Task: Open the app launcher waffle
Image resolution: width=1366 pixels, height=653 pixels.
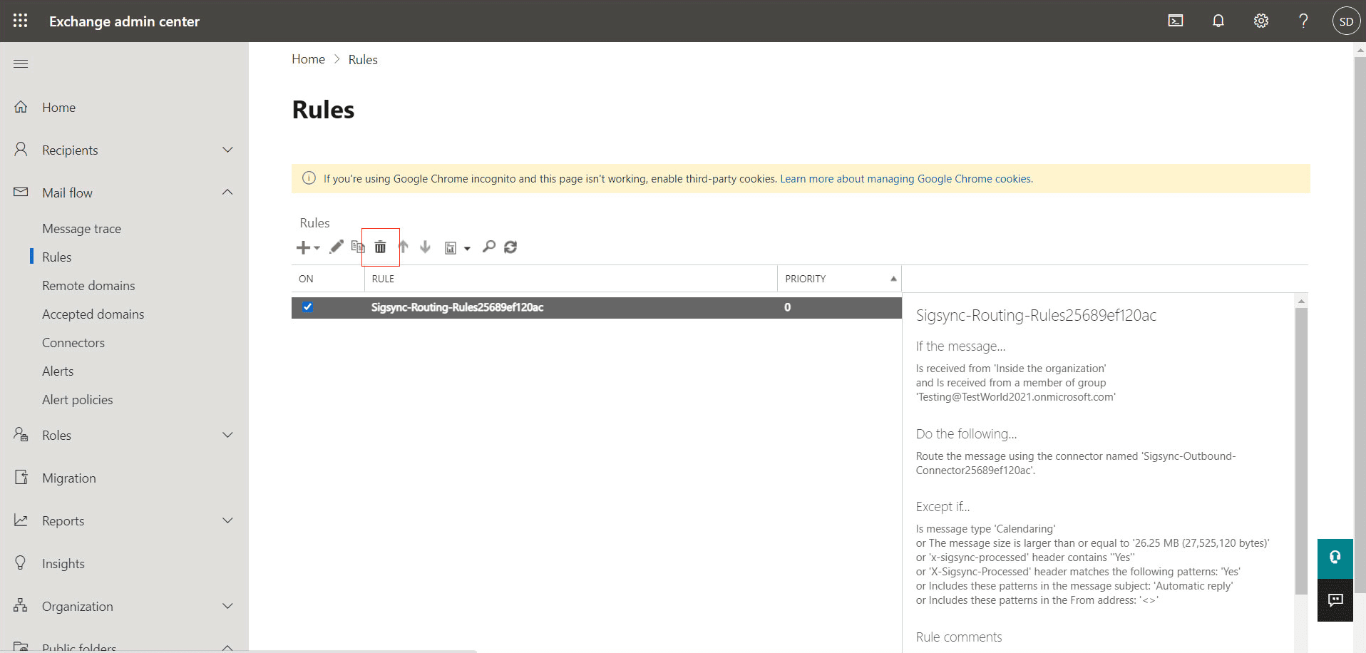Action: [20, 21]
